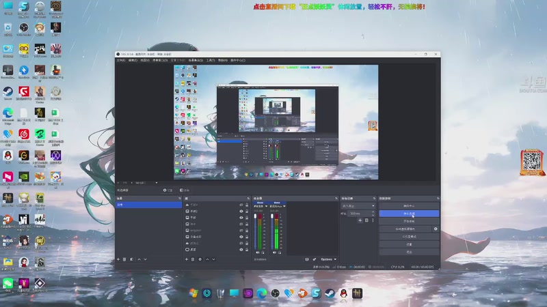Open advanced audio properties gears icon in mixer footer
This screenshot has width=547, height=307.
coord(315,259)
